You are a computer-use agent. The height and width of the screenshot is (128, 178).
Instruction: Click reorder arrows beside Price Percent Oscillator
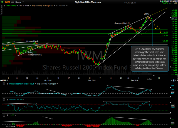click(x=8, y=84)
